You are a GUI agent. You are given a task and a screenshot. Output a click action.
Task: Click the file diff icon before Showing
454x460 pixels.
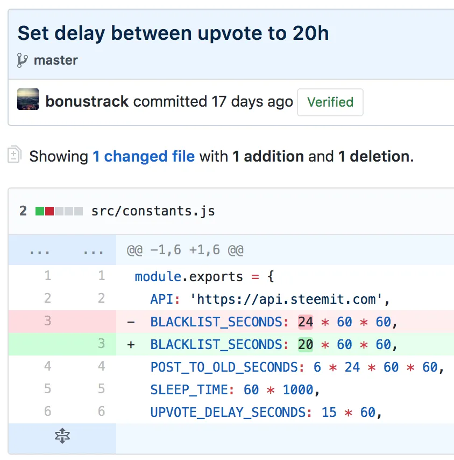[15, 155]
